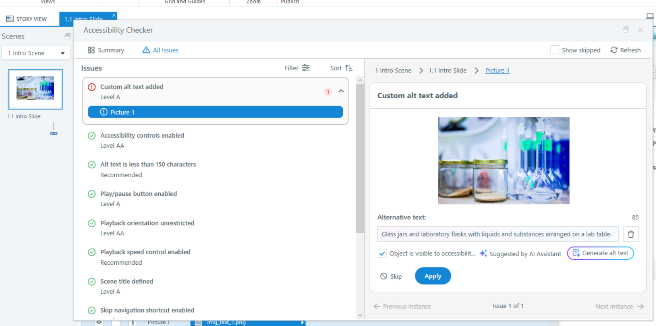Click the 1 Intro Scene breadcrumb
The image size is (656, 326).
(x=393, y=71)
